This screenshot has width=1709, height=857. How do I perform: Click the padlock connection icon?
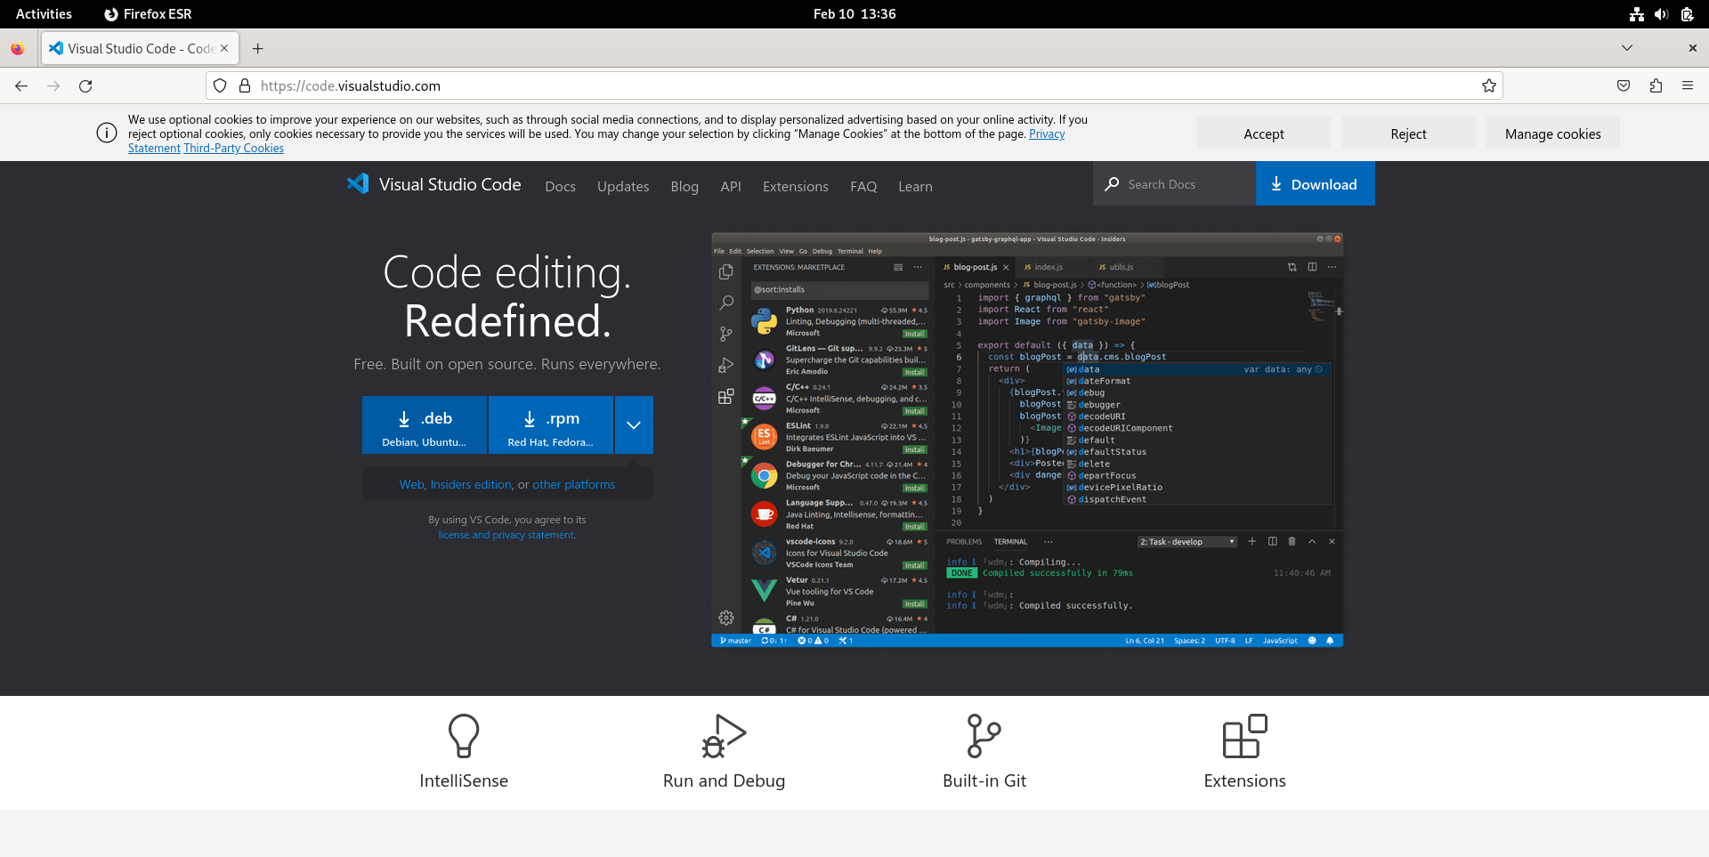click(x=245, y=86)
